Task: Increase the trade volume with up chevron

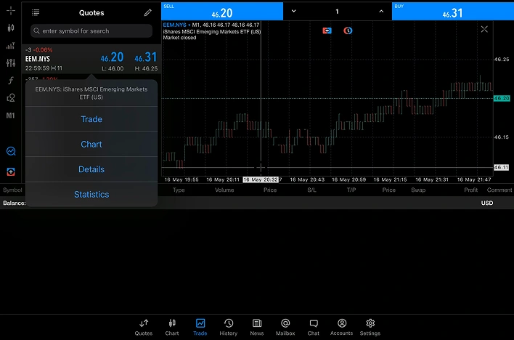Action: tap(381, 11)
